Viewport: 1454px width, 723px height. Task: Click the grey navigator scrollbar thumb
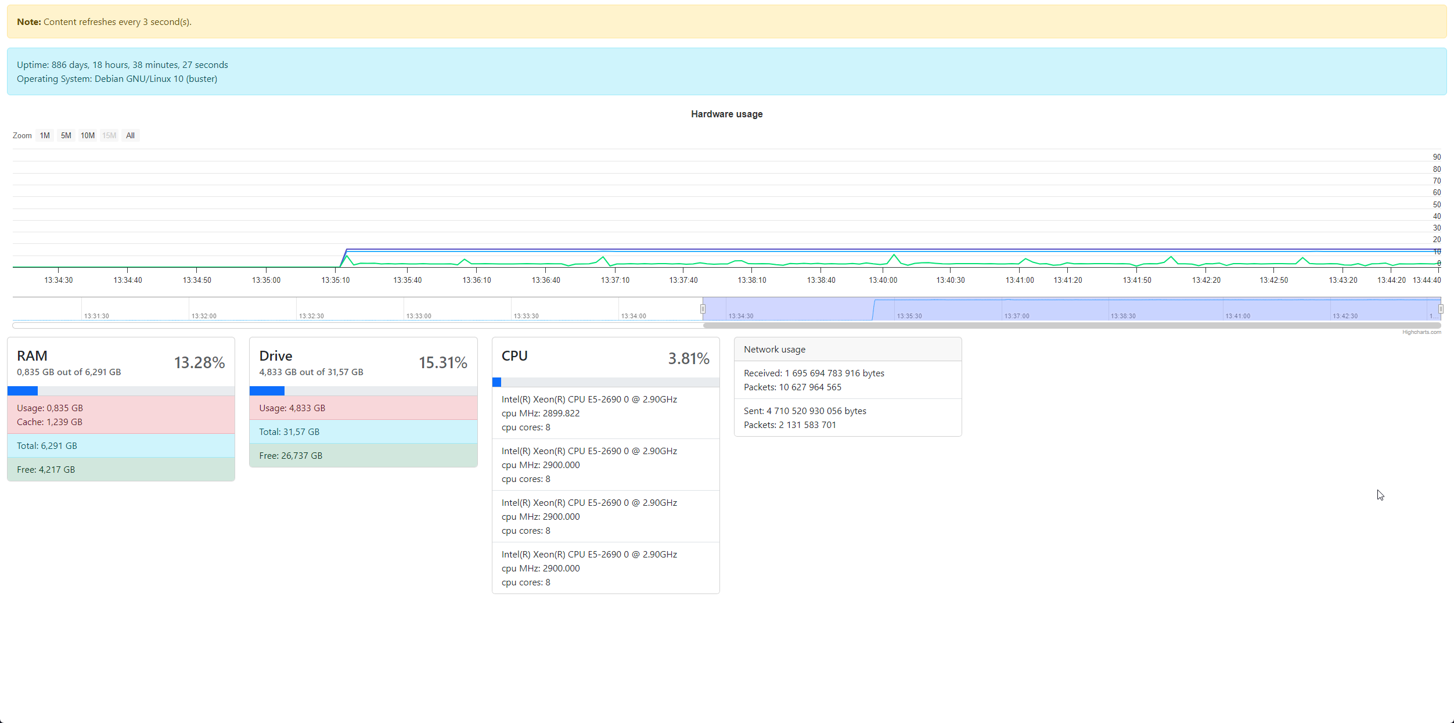pos(1071,326)
